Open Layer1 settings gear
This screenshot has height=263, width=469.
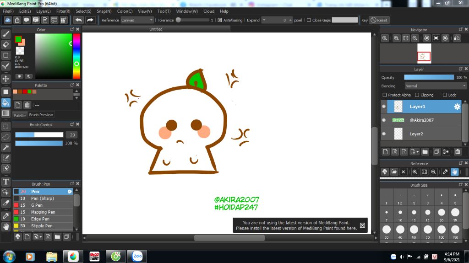[x=457, y=107]
